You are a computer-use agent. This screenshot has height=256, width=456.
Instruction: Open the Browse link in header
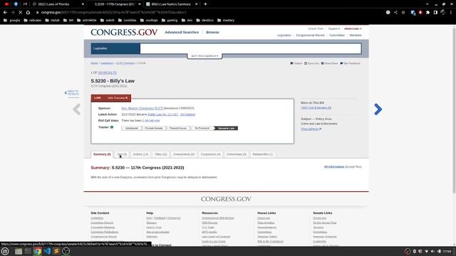click(212, 32)
